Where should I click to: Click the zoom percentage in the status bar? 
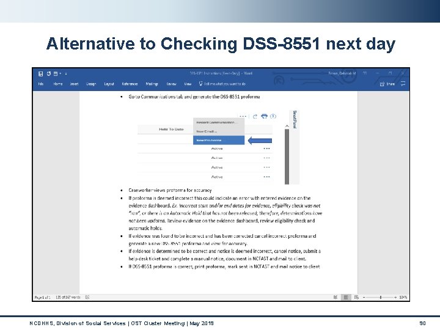tap(403, 297)
